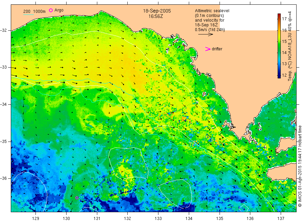Click the '0.5m/s (1kt 24h)' label
Image resolution: width=304 pixels, height=223 pixels.
tap(210, 30)
